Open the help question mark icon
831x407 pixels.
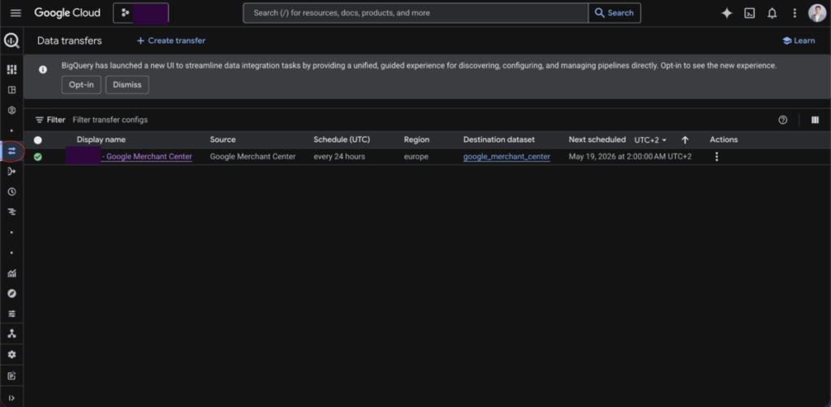pyautogui.click(x=782, y=120)
